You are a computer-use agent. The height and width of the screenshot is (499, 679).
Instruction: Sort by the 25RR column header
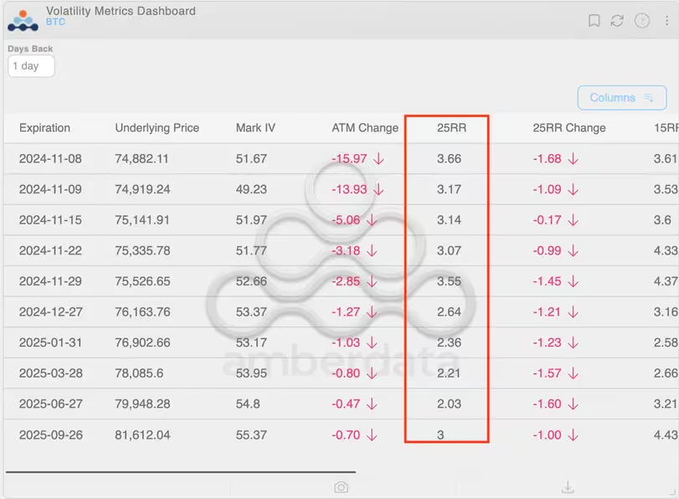tap(451, 128)
